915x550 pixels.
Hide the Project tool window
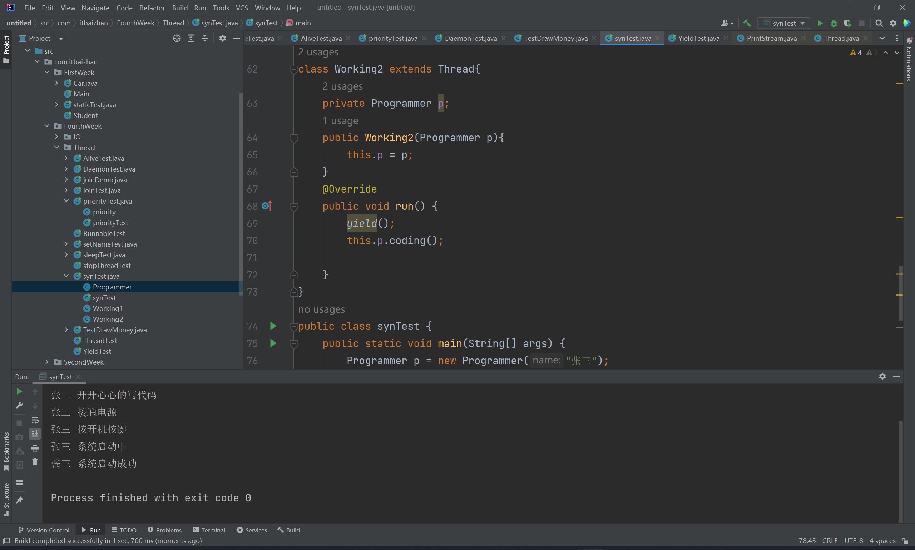[237, 38]
